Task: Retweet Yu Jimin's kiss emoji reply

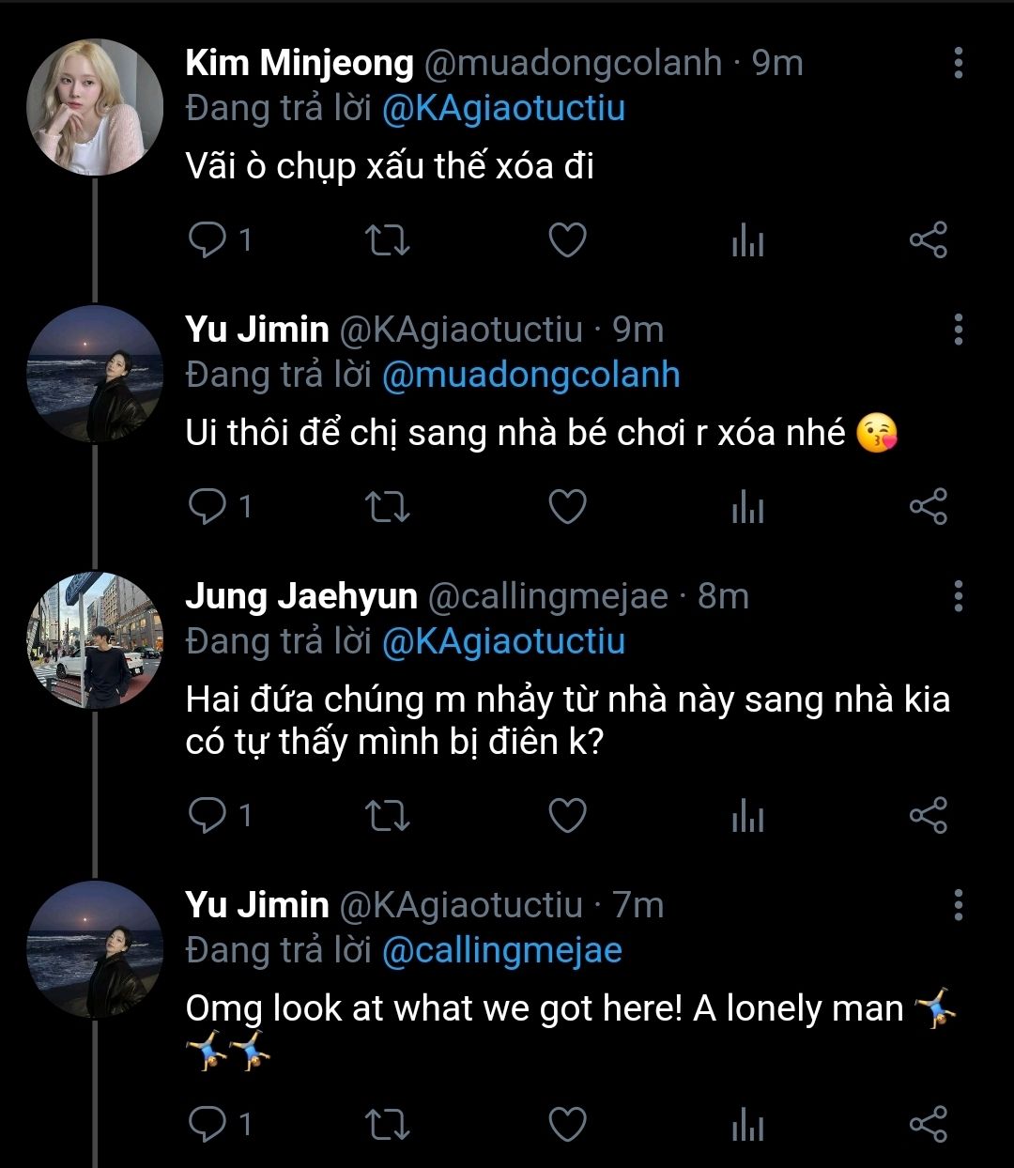Action: (386, 507)
